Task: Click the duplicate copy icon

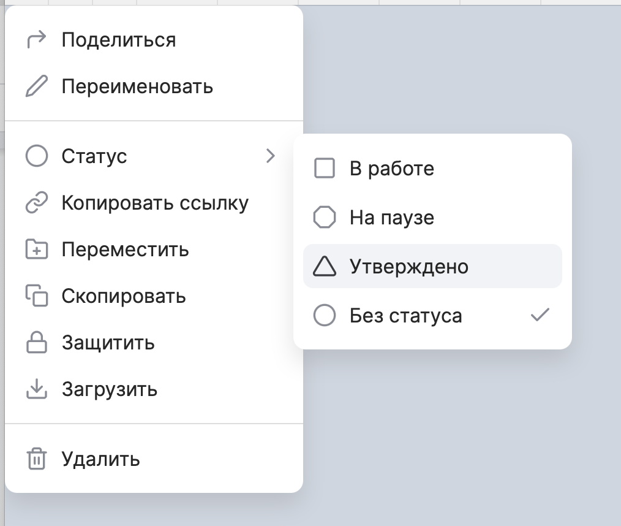Action: pos(37,296)
